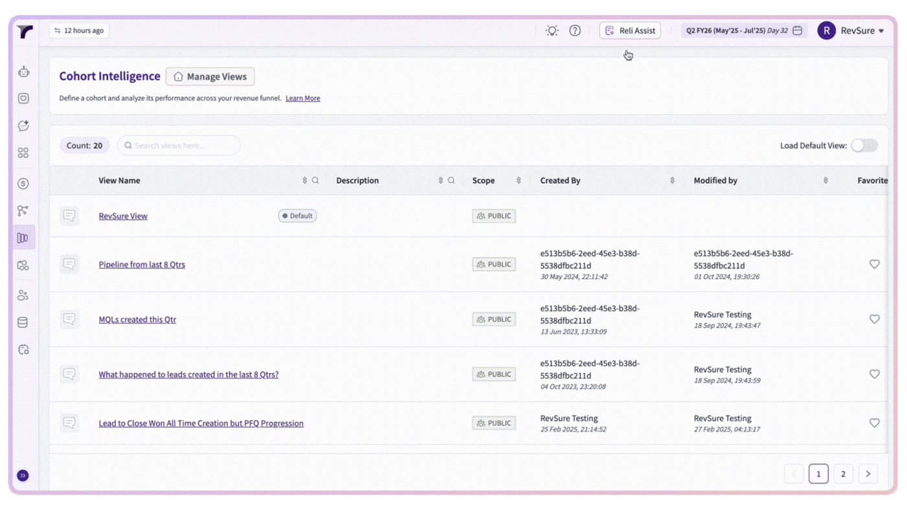Image resolution: width=907 pixels, height=510 pixels.
Task: Click the Manage Views button
Action: pyautogui.click(x=210, y=76)
